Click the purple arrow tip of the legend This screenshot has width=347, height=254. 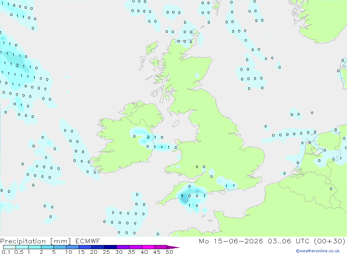(173, 247)
